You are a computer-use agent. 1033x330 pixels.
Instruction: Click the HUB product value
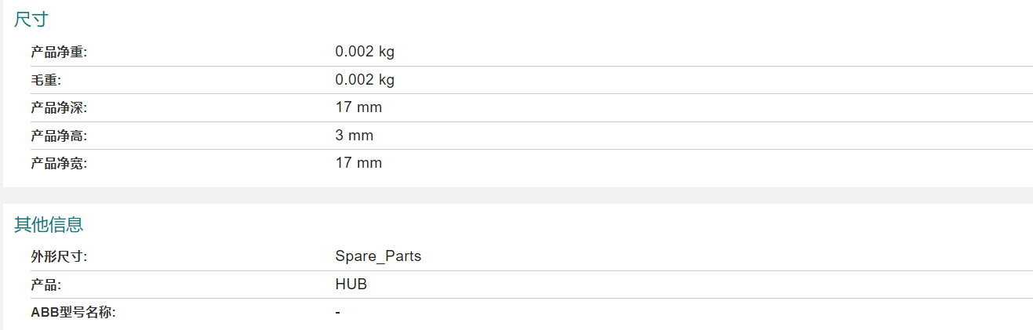[x=351, y=284]
